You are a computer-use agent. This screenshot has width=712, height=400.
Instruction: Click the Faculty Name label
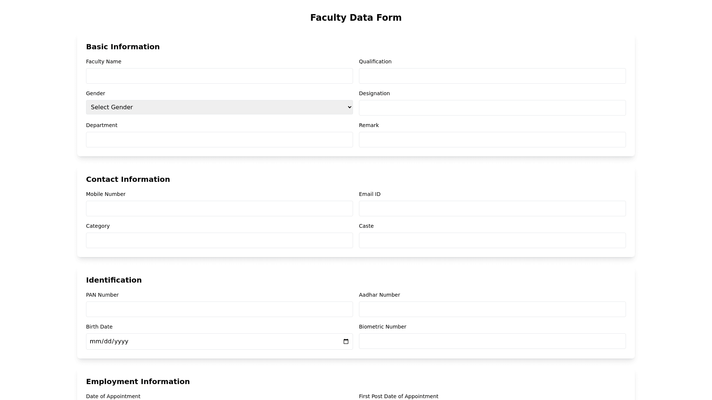[x=103, y=61]
